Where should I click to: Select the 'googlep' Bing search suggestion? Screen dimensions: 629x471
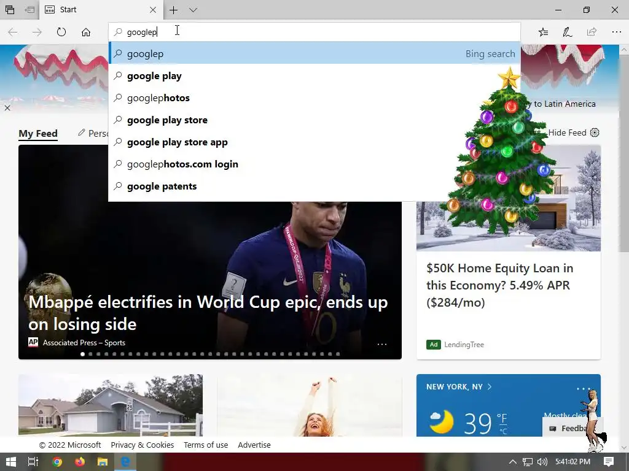(314, 54)
